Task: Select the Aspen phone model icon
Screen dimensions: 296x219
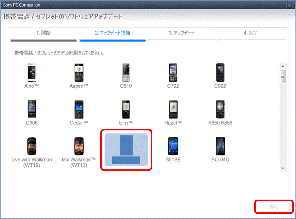Action: tap(79, 73)
